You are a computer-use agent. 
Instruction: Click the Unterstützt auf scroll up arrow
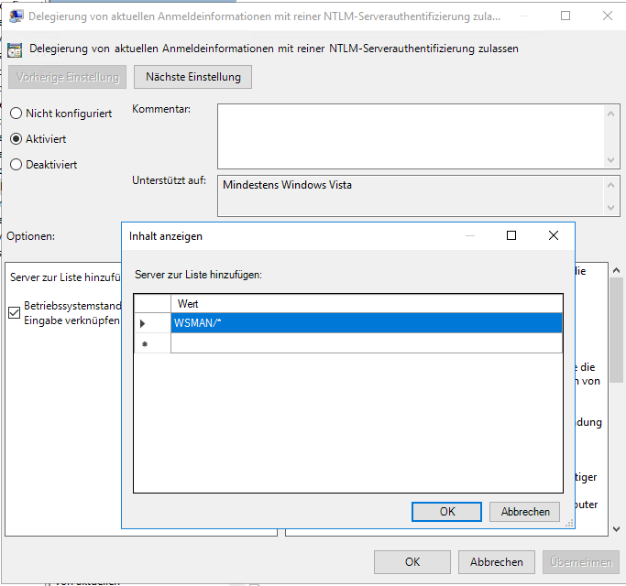pyautogui.click(x=610, y=185)
